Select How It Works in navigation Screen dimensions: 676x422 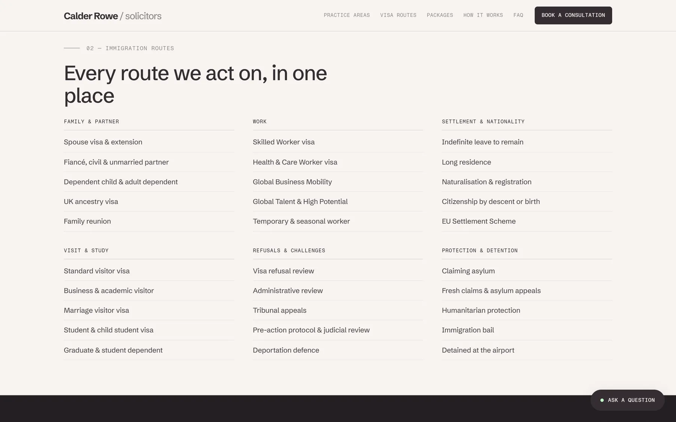483,15
